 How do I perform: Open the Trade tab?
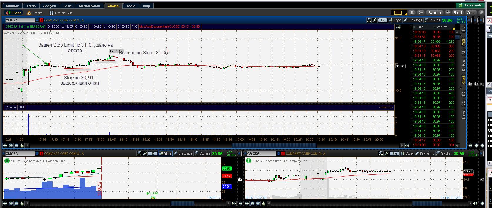pos(31,6)
